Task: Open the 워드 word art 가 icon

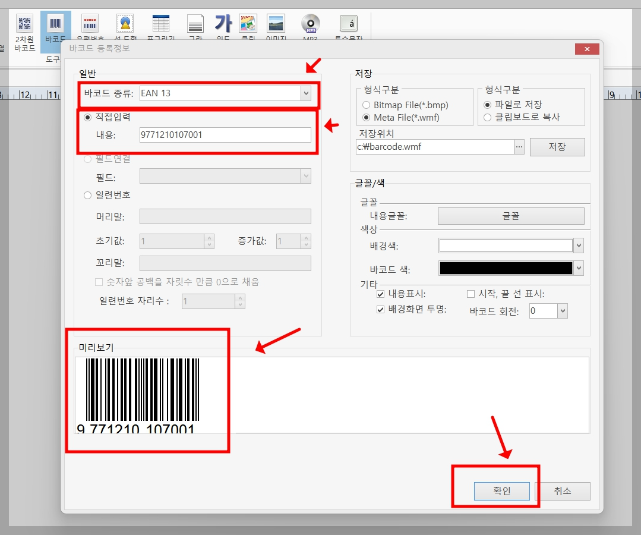Action: (223, 23)
